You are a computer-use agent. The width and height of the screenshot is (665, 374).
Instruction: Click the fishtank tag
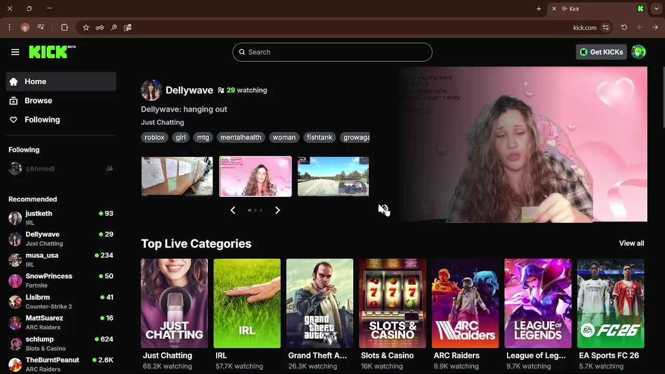[319, 137]
